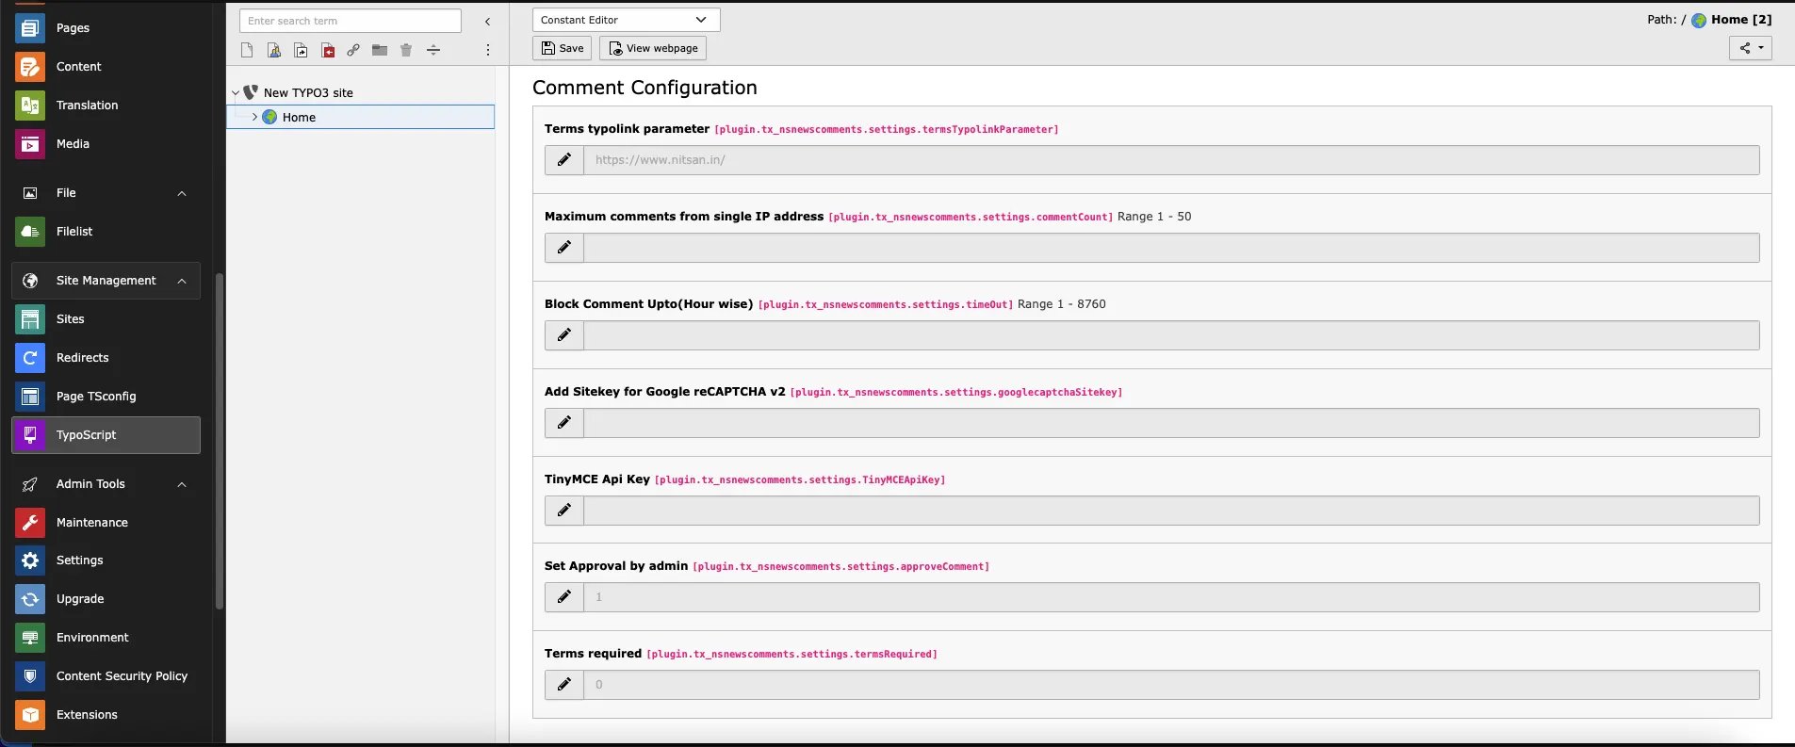
Task: Select the shortcut page icon in tree toolbar
Action: (x=301, y=50)
